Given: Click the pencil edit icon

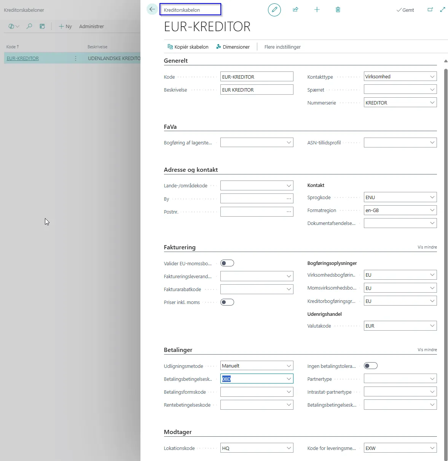Looking at the screenshot, I should 274,10.
